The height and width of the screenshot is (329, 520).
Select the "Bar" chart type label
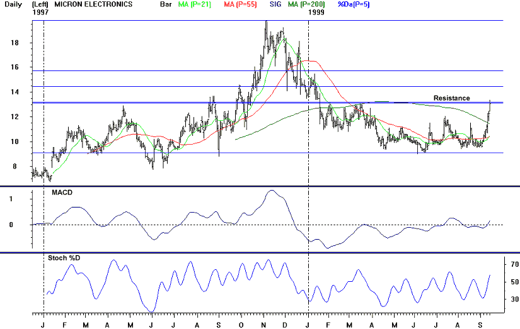[166, 4]
